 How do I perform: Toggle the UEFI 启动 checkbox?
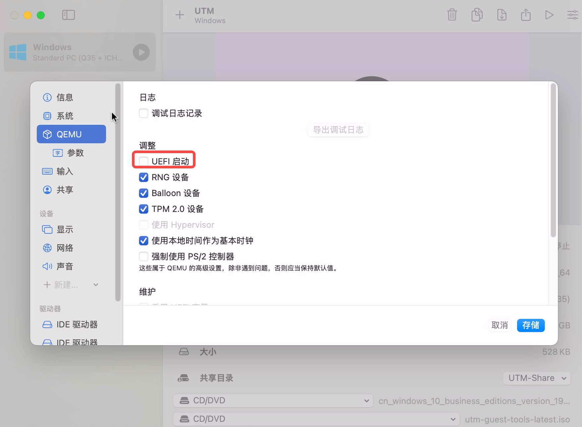tap(144, 161)
